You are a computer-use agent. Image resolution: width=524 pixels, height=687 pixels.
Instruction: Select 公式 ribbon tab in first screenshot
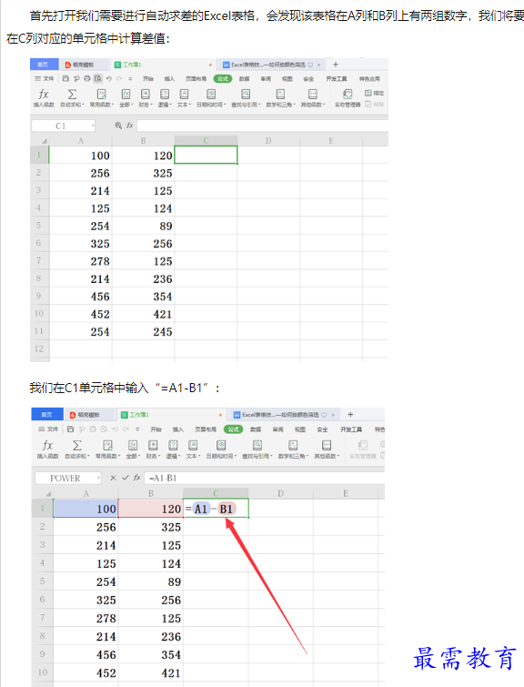coord(223,79)
